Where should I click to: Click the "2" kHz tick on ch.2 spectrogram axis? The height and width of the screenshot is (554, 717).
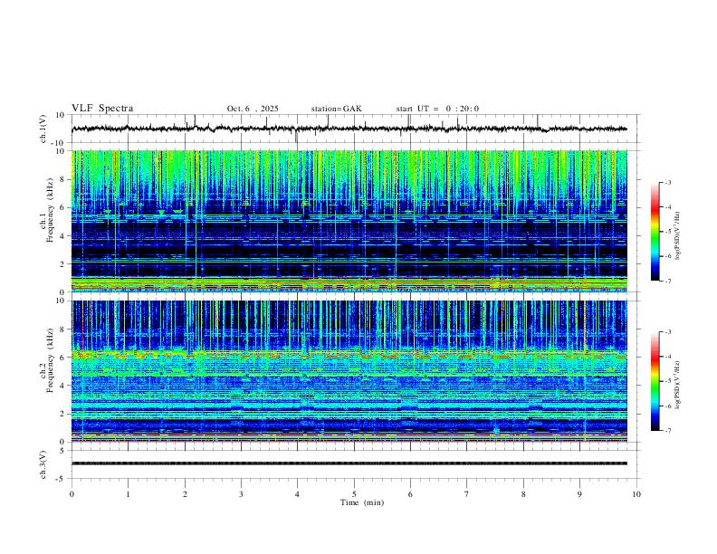click(62, 414)
